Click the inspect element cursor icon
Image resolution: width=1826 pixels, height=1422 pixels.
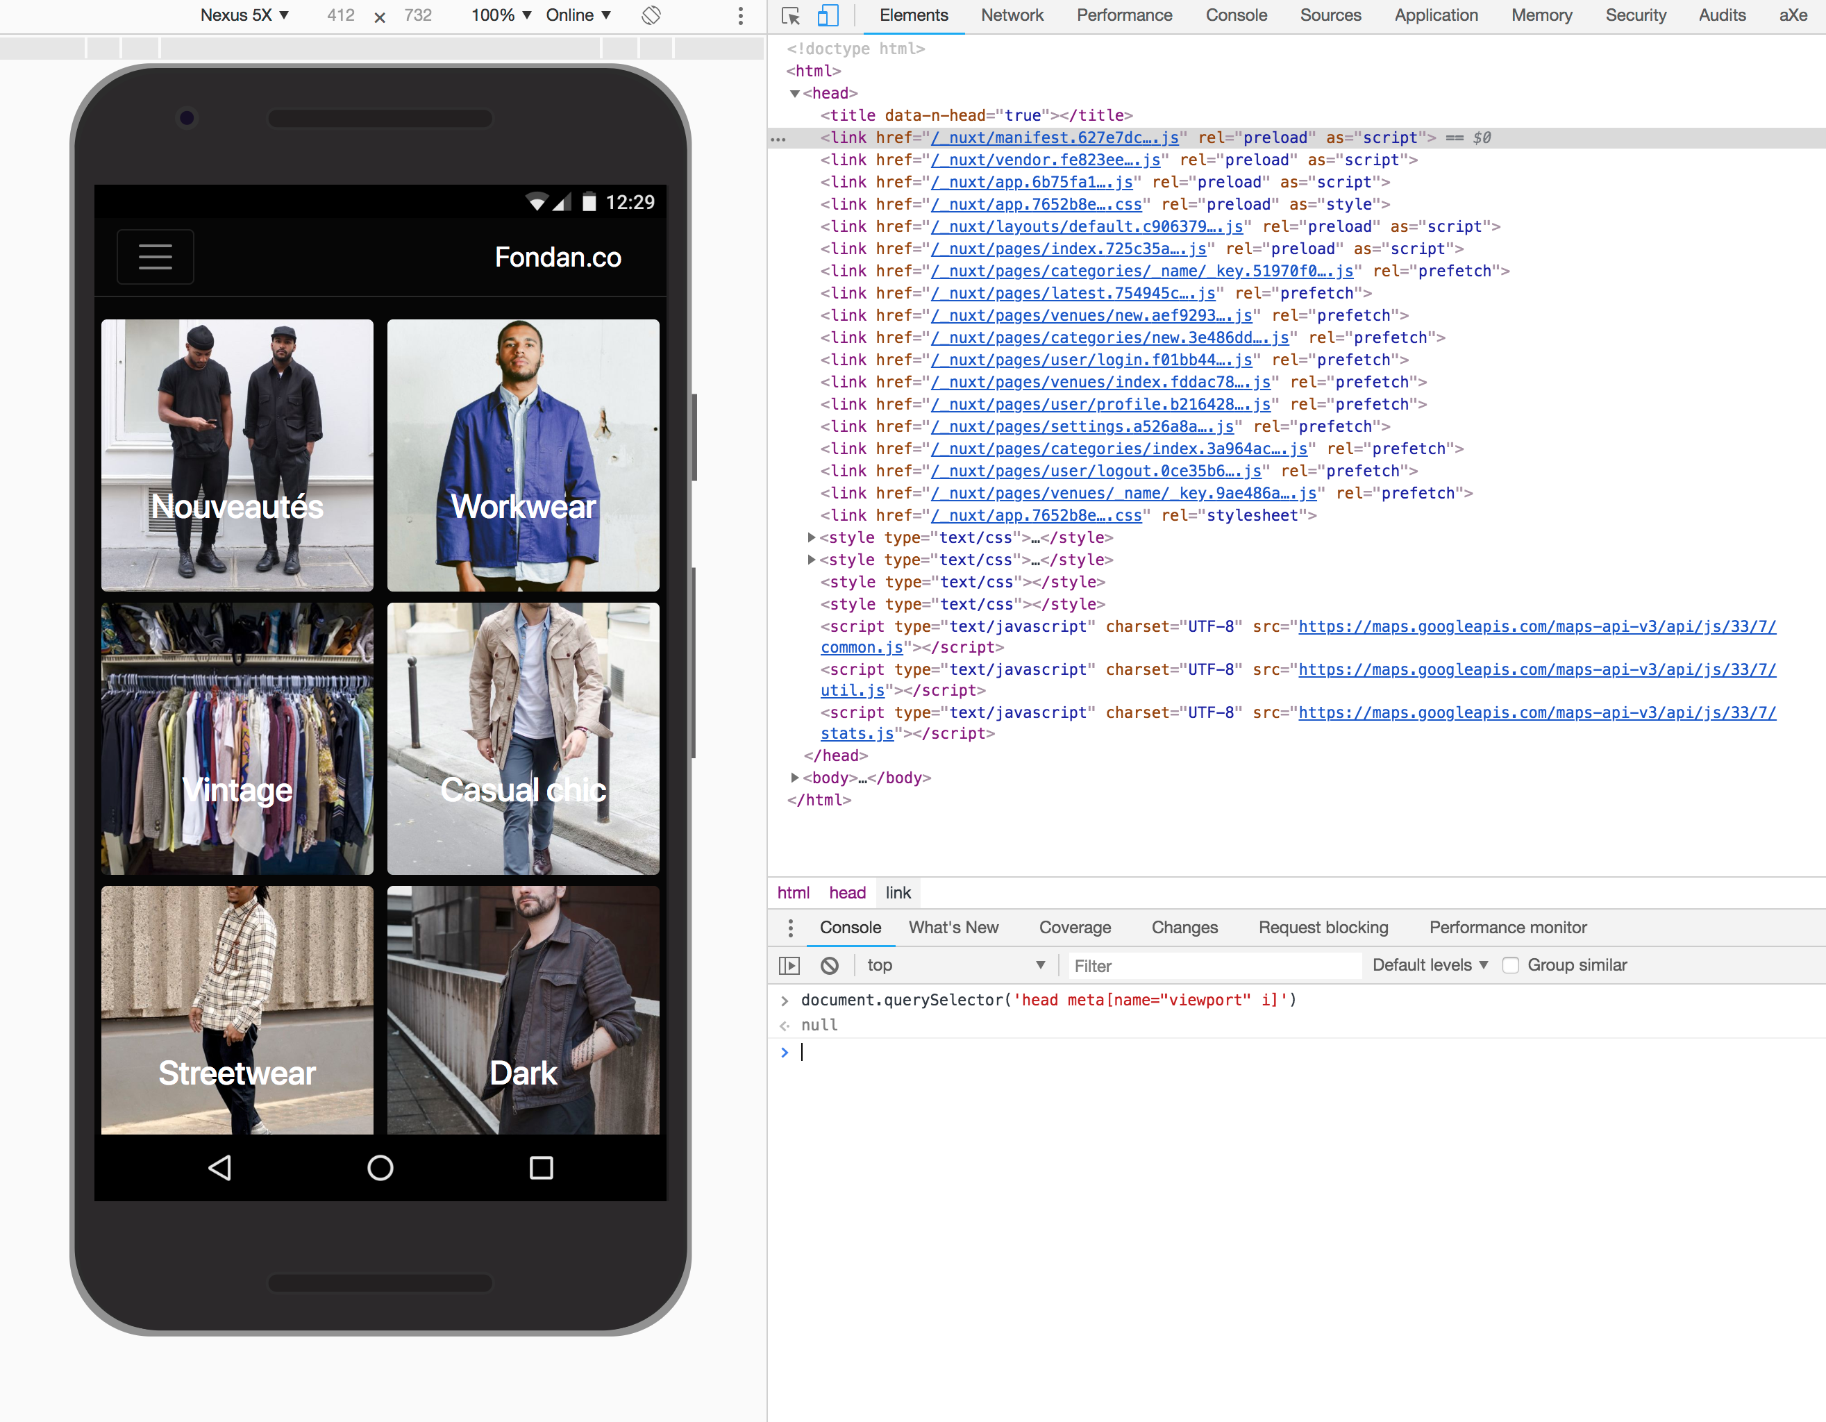[790, 15]
